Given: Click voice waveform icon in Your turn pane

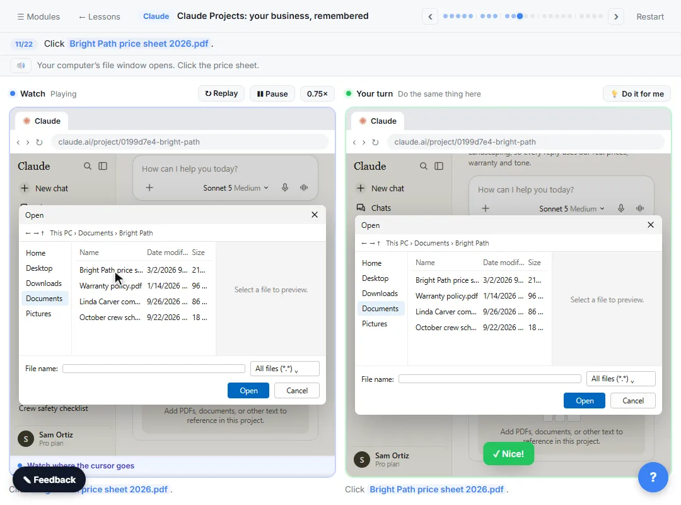Looking at the screenshot, I should pyautogui.click(x=640, y=208).
